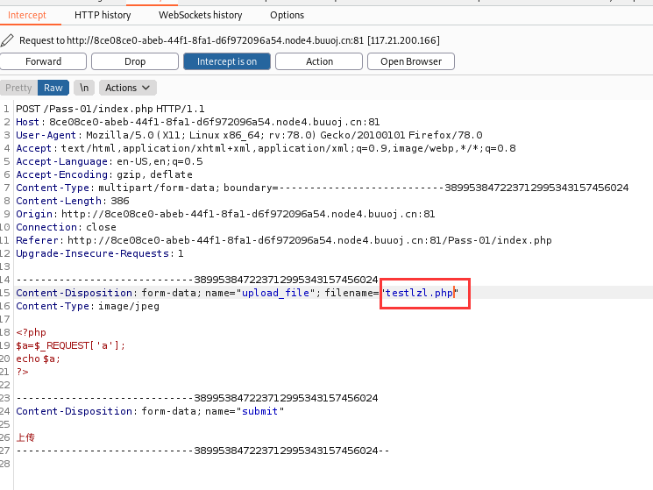Click the ?> closing tag line

coord(23,372)
